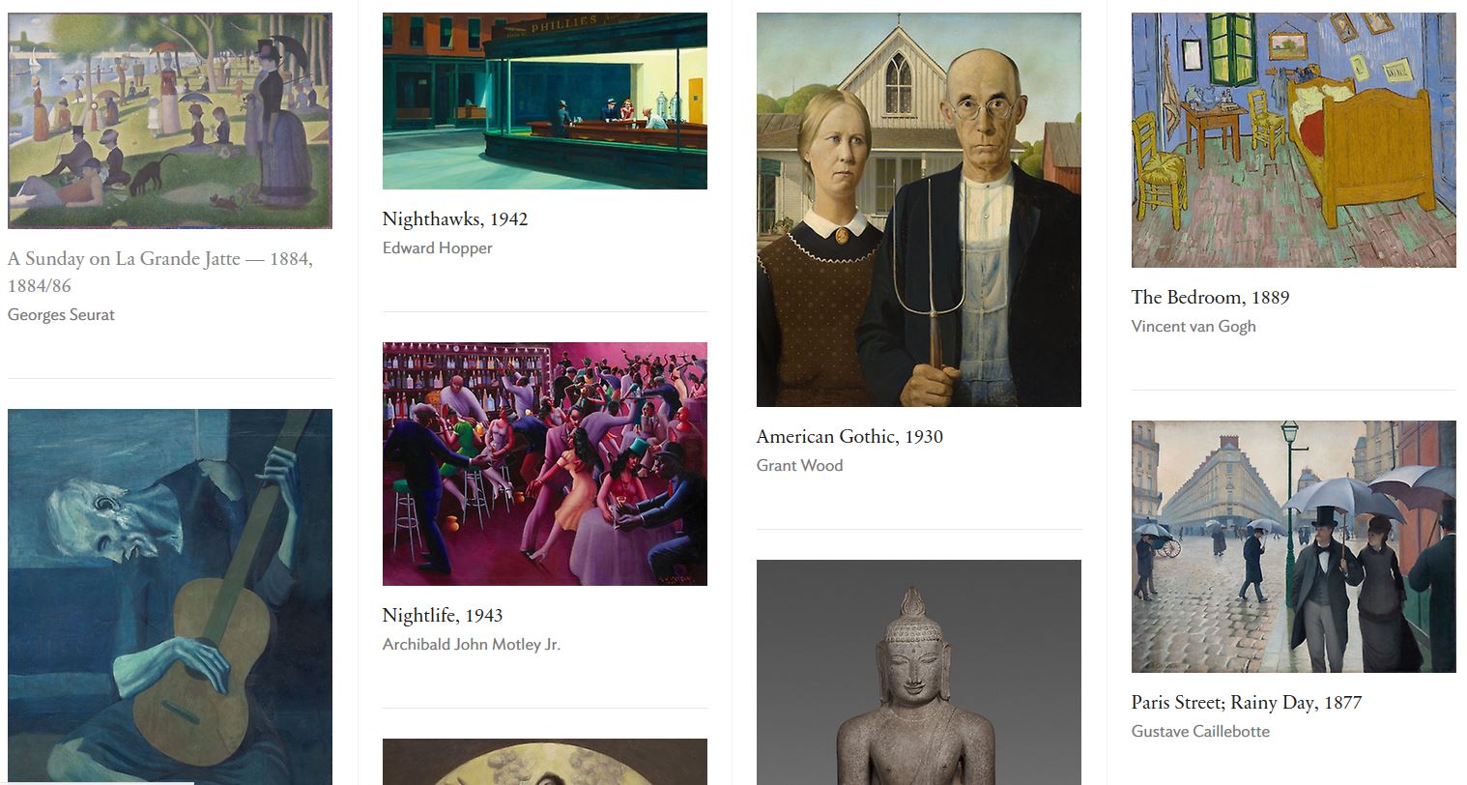Open 'Nightlife, 1943' title link
Screen dimensions: 1467x785
tap(443, 616)
